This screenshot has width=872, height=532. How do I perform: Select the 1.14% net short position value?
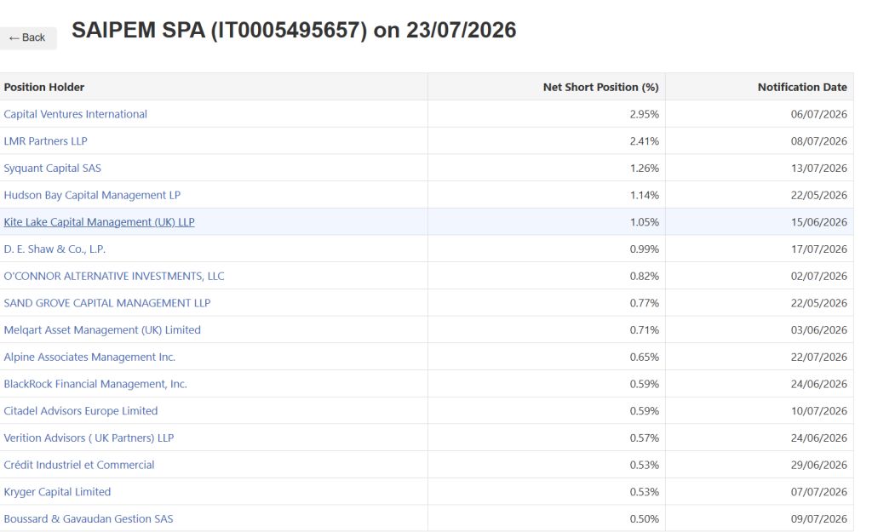(x=644, y=195)
